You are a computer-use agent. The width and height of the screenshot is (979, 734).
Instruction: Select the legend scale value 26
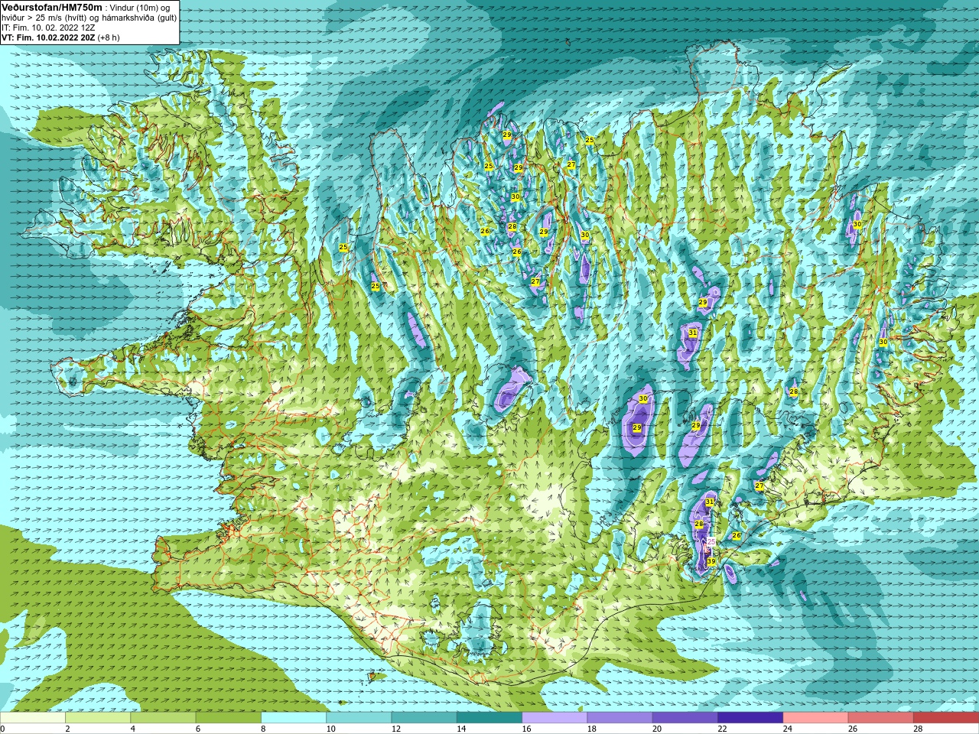point(853,729)
